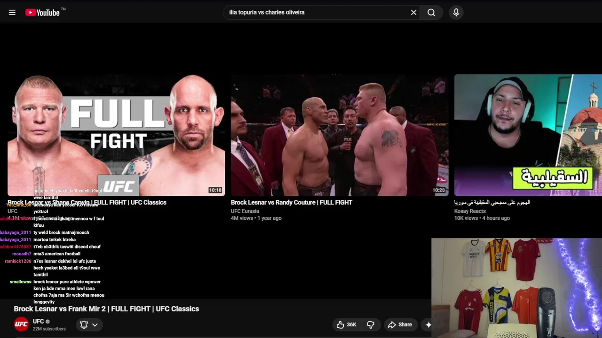Expand notification options chevron
The image size is (602, 338).
[95, 324]
